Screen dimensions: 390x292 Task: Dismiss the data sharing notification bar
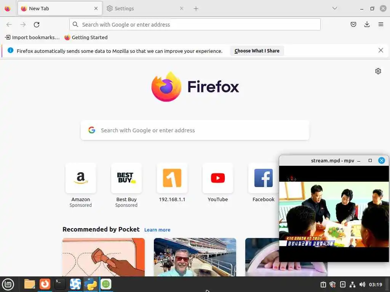coord(380,51)
